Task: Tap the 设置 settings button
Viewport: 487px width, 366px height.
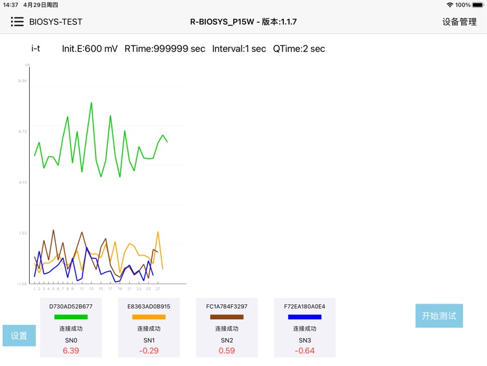Action: point(19,335)
